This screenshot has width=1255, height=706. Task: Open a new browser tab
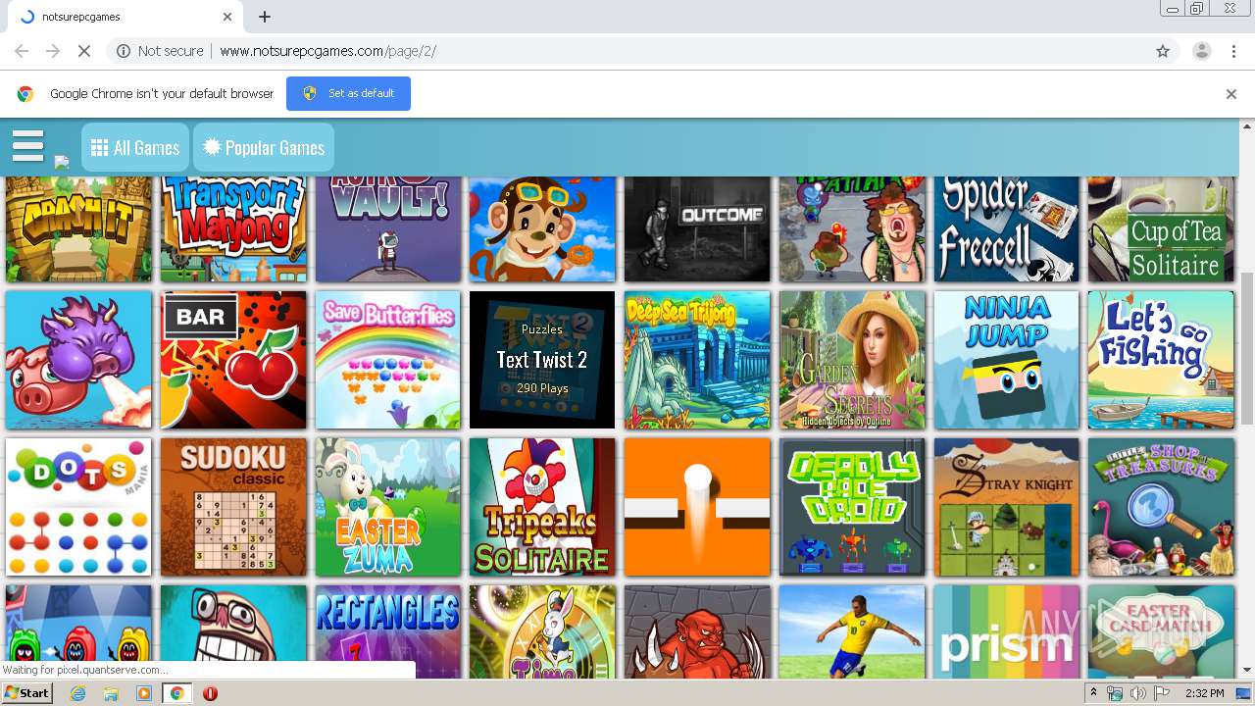pyautogui.click(x=265, y=17)
